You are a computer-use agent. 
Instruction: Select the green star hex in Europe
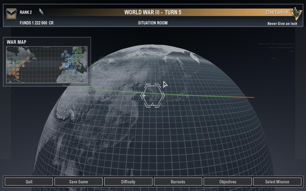click(x=81, y=56)
